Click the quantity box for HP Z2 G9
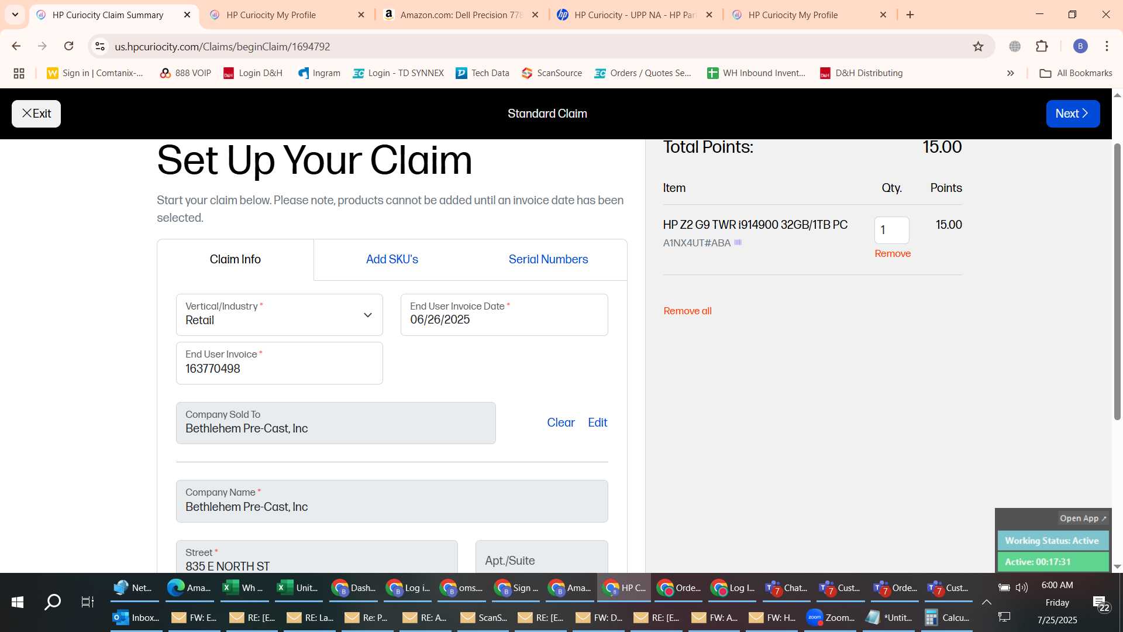The height and width of the screenshot is (632, 1123). coord(891,230)
